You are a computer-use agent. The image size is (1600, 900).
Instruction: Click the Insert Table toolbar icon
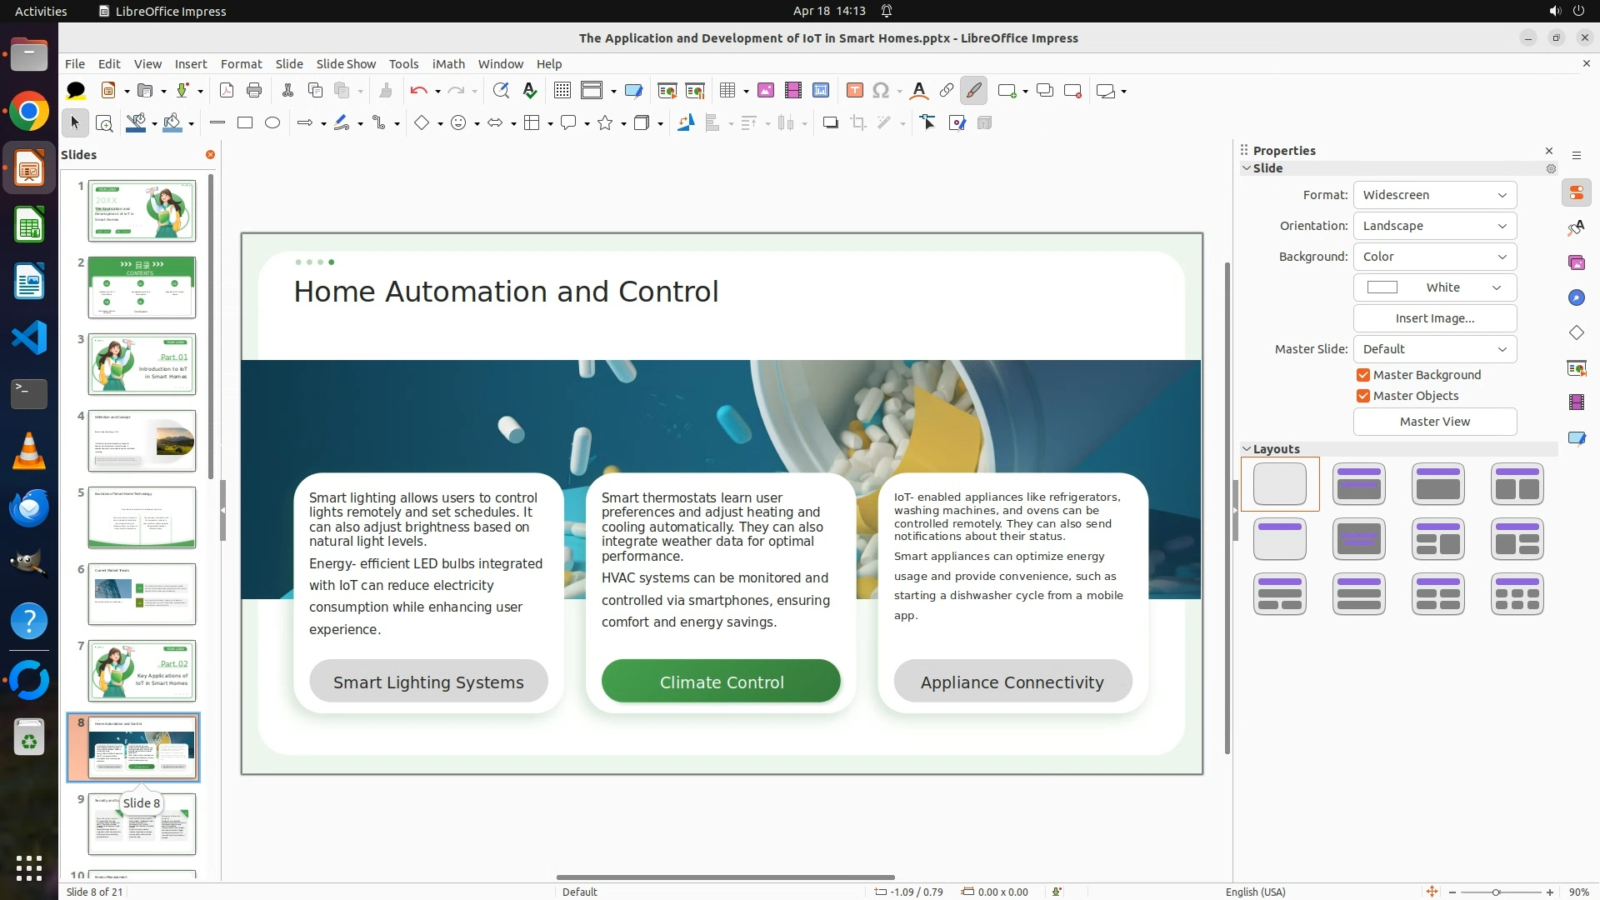pyautogui.click(x=727, y=91)
